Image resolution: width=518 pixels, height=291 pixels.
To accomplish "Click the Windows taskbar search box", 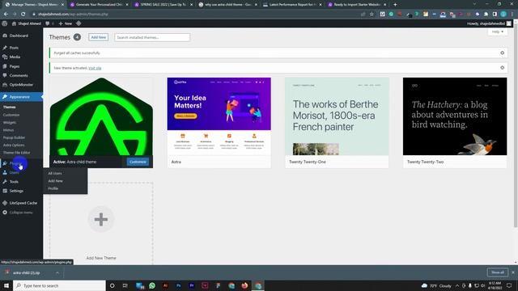I will 59,285.
